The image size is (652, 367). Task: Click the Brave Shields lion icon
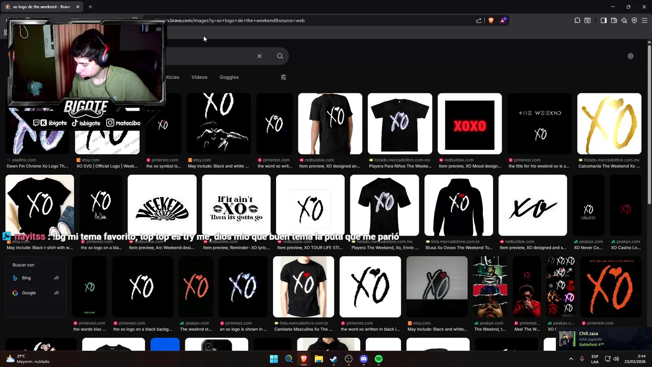click(491, 20)
